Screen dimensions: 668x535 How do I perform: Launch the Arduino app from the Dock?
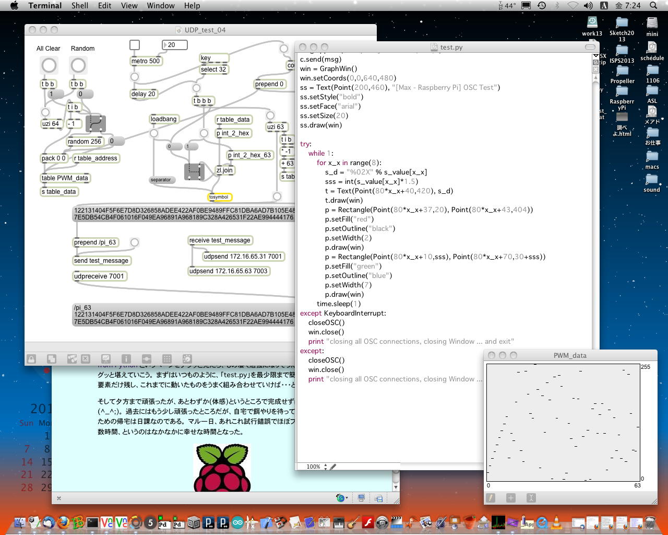tap(237, 522)
